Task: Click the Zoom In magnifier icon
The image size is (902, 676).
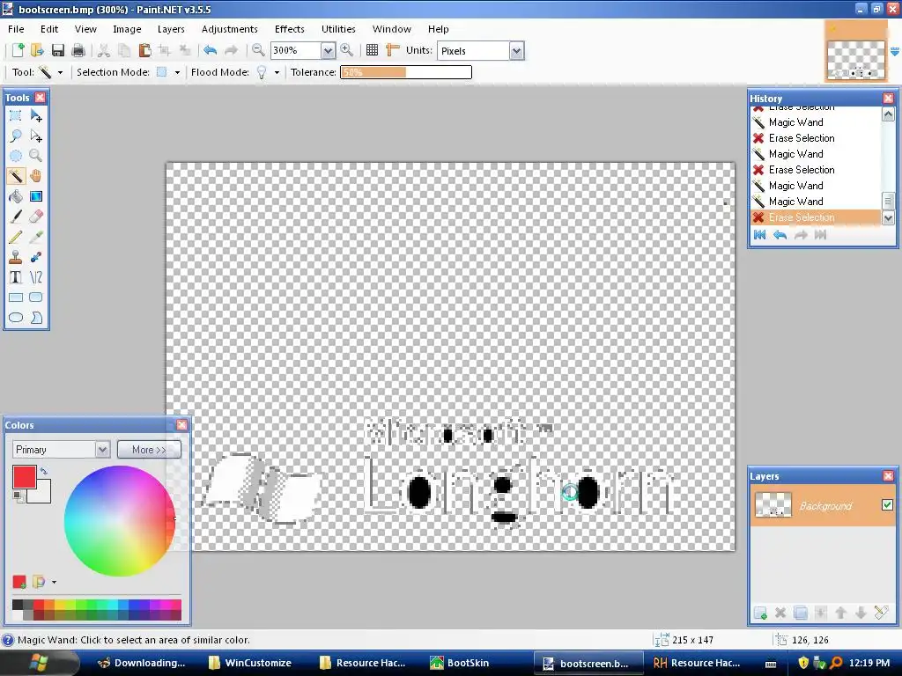Action: pyautogui.click(x=347, y=50)
